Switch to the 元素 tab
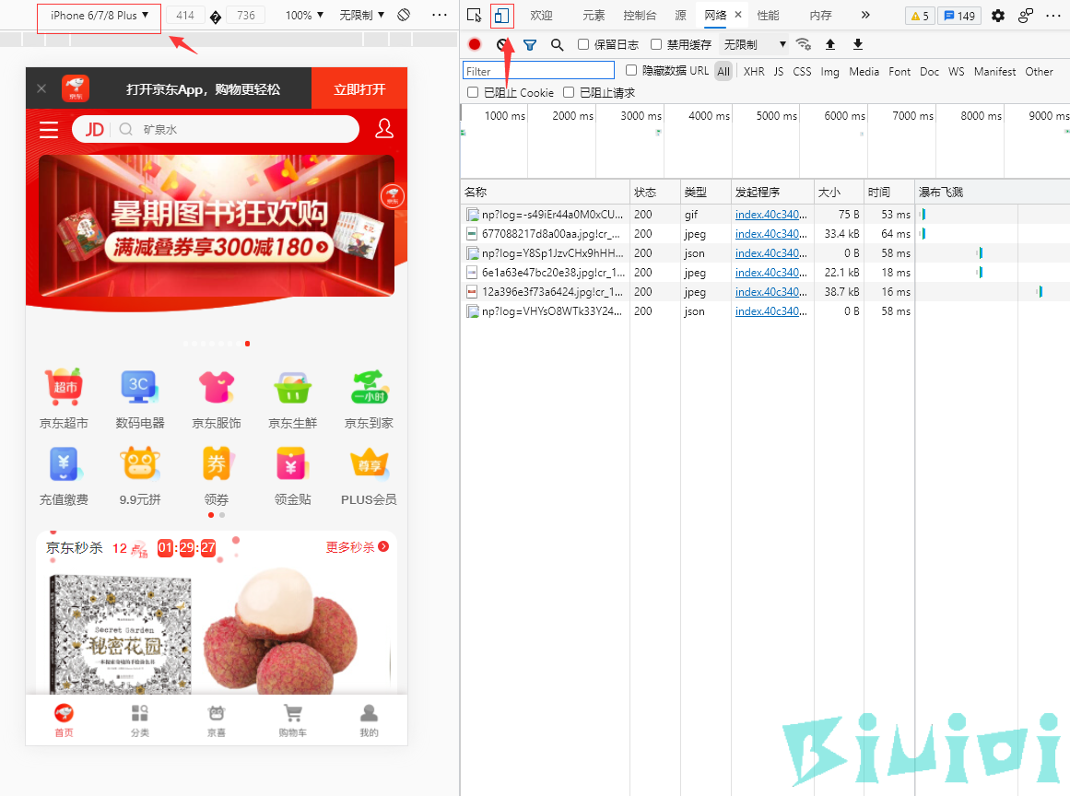The width and height of the screenshot is (1070, 796). tap(594, 15)
